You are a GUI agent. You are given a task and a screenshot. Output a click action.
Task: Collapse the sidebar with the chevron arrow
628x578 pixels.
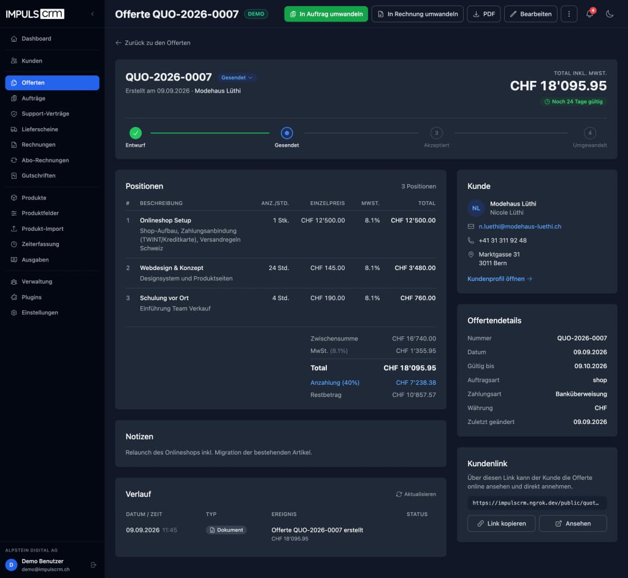point(93,14)
